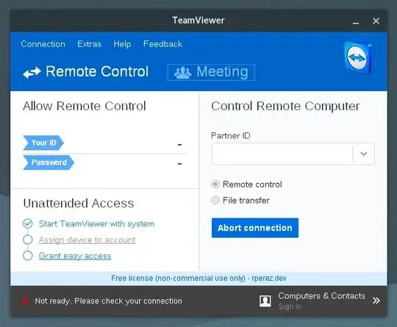
Task: Open the Help menu
Action: click(122, 44)
